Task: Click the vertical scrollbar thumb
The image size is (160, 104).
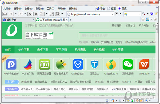Action: 157,29
